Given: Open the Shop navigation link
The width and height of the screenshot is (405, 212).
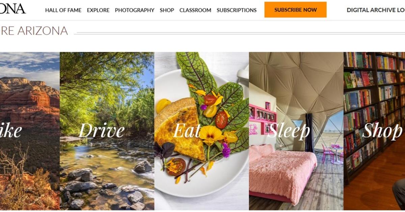Looking at the screenshot, I should [167, 10].
